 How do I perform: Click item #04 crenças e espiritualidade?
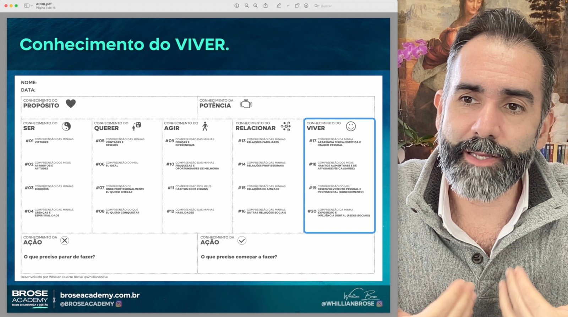point(49,213)
